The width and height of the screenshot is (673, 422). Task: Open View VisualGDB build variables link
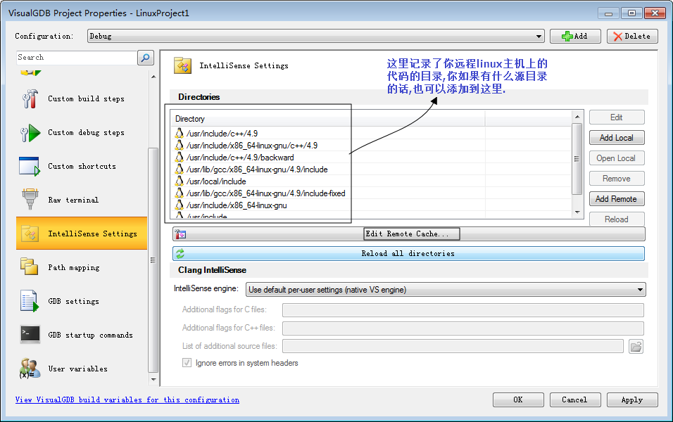coord(127,399)
